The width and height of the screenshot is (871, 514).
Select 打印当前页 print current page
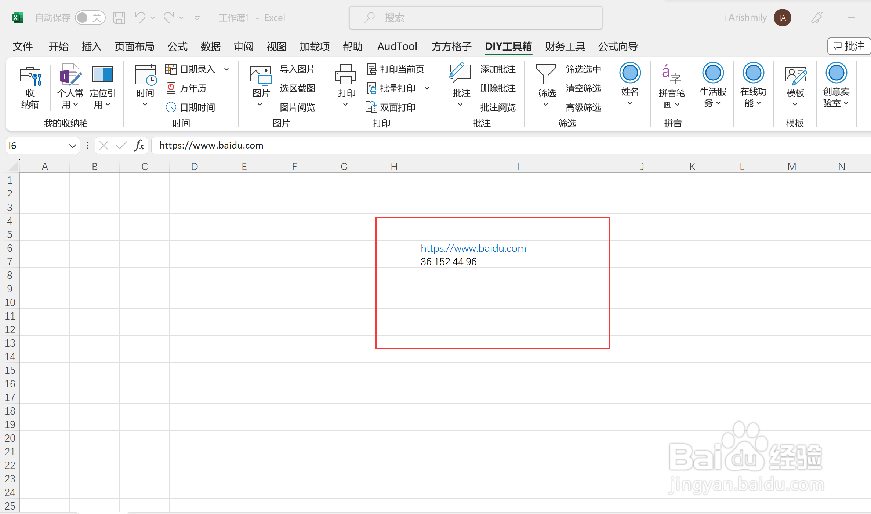coord(396,69)
